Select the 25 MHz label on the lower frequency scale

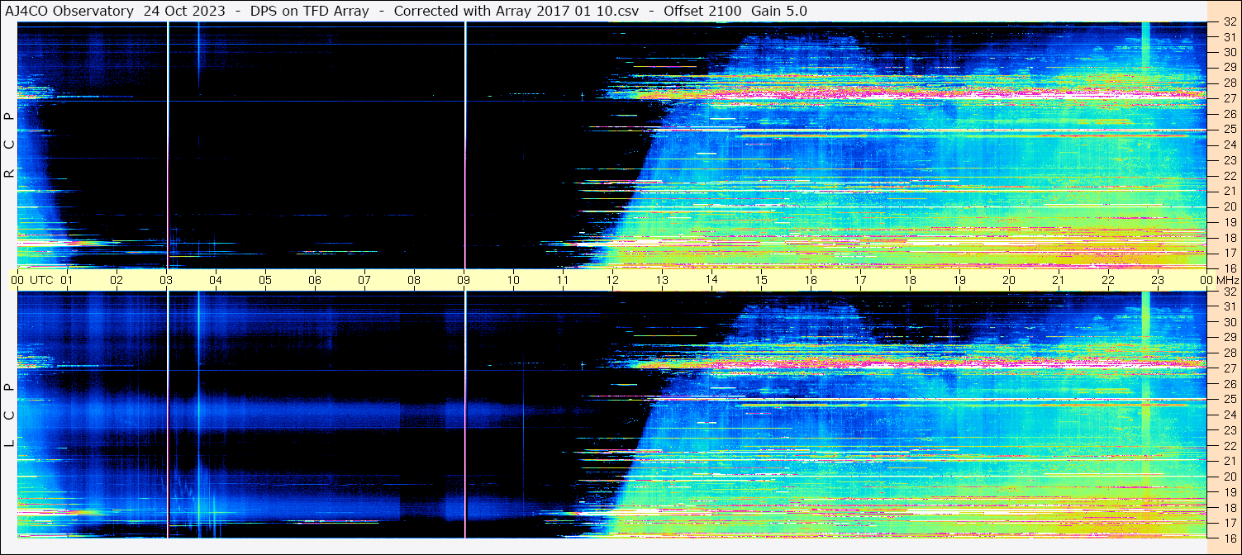pyautogui.click(x=1229, y=400)
